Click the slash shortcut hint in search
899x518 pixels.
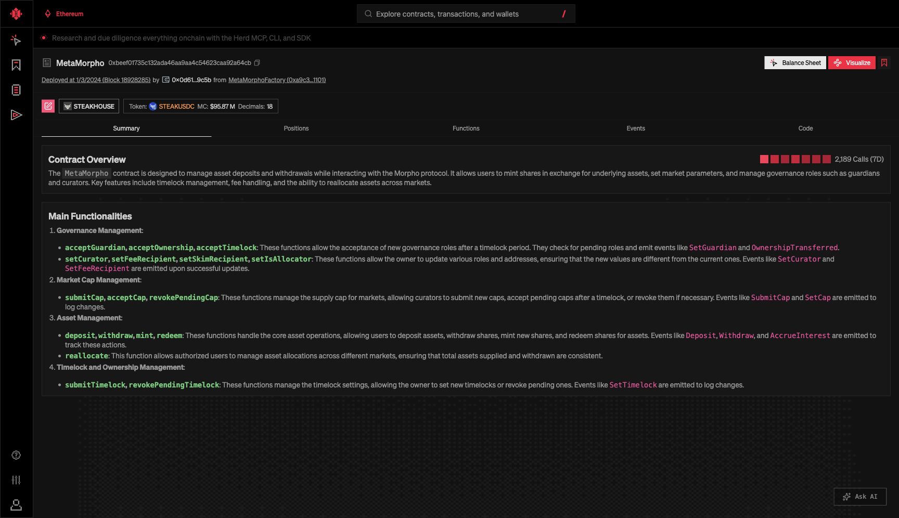[564, 14]
